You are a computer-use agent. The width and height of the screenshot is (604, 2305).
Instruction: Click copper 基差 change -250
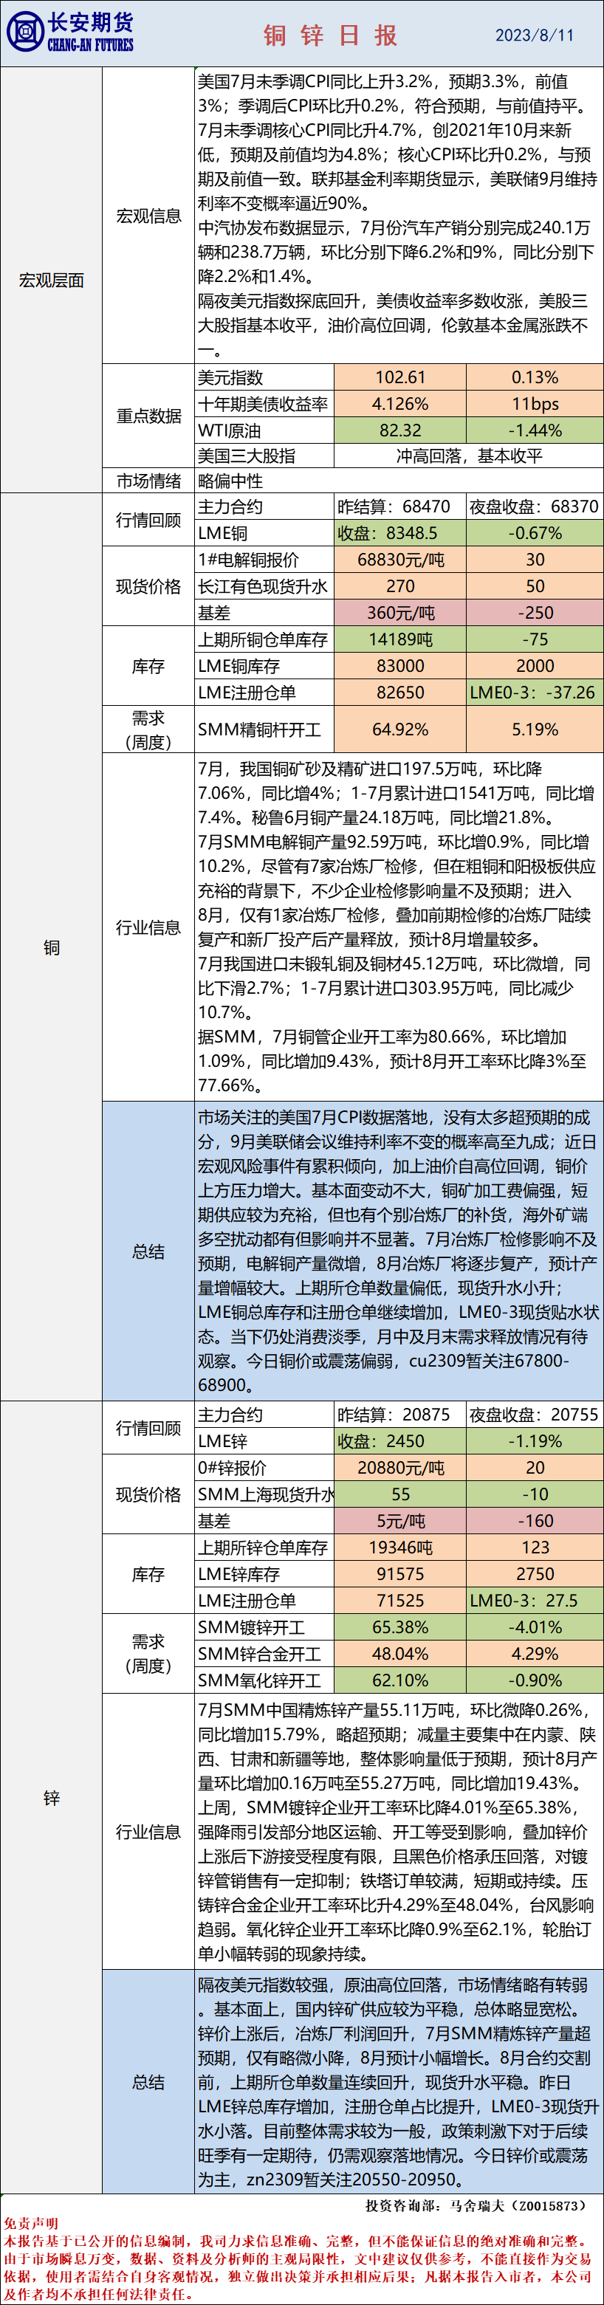535,613
